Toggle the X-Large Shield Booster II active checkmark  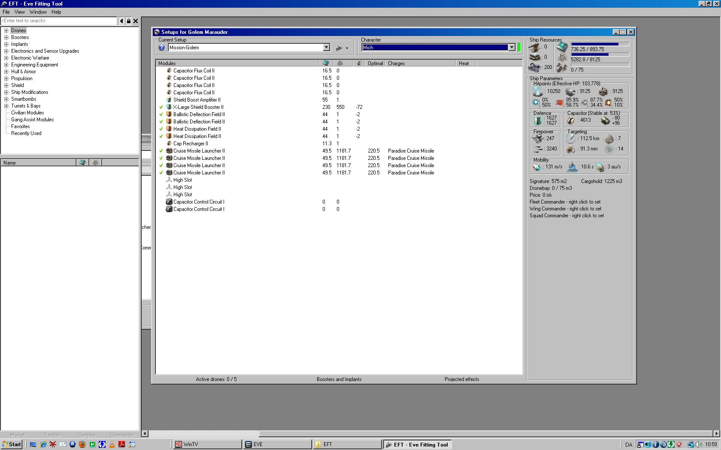[161, 107]
